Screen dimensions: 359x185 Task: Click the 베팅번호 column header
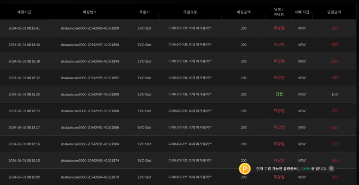coord(90,12)
